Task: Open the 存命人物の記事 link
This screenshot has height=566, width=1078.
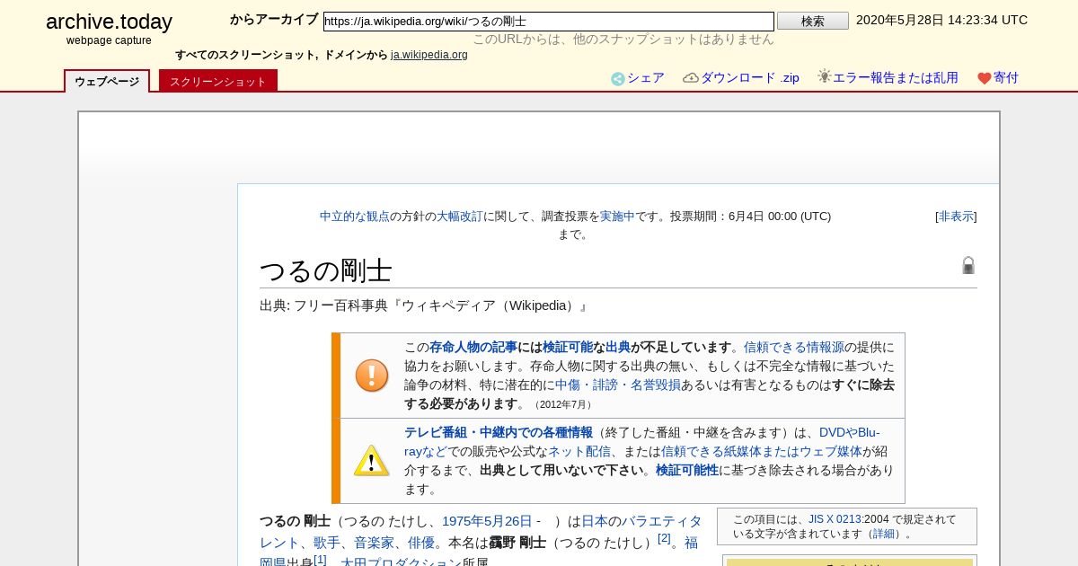Action: tap(473, 347)
